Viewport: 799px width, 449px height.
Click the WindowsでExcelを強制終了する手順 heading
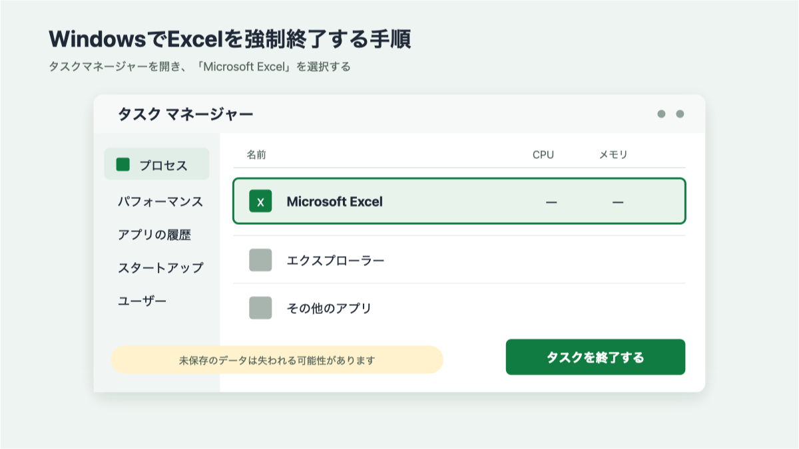tap(230, 39)
